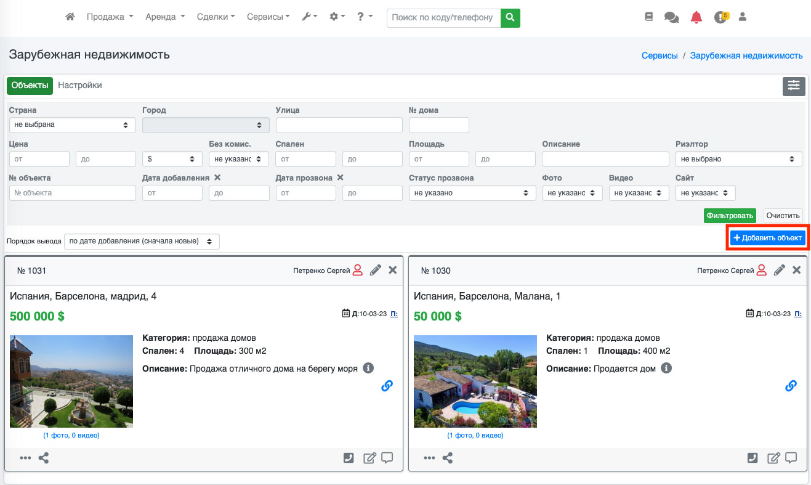This screenshot has height=485, width=811.
Task: Switch to the Настройки tab
Action: coord(80,86)
